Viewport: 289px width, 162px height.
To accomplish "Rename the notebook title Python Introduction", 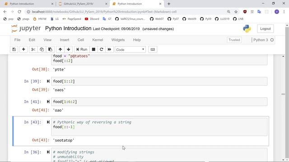I will click(68, 28).
